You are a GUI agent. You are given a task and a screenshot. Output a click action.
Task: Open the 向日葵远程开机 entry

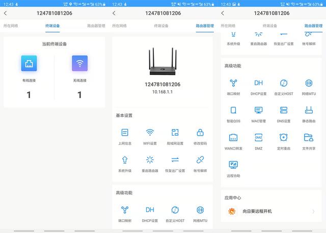point(271,212)
